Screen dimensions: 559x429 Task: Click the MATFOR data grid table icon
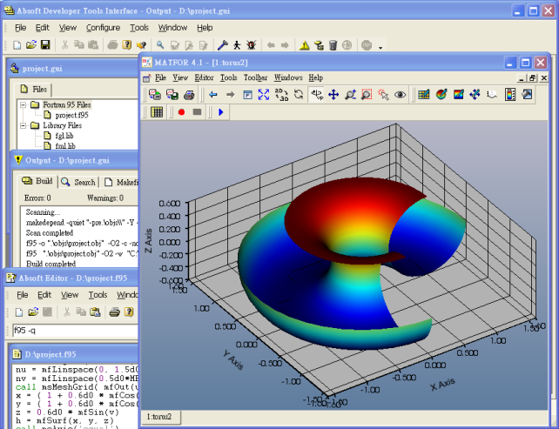click(x=157, y=112)
